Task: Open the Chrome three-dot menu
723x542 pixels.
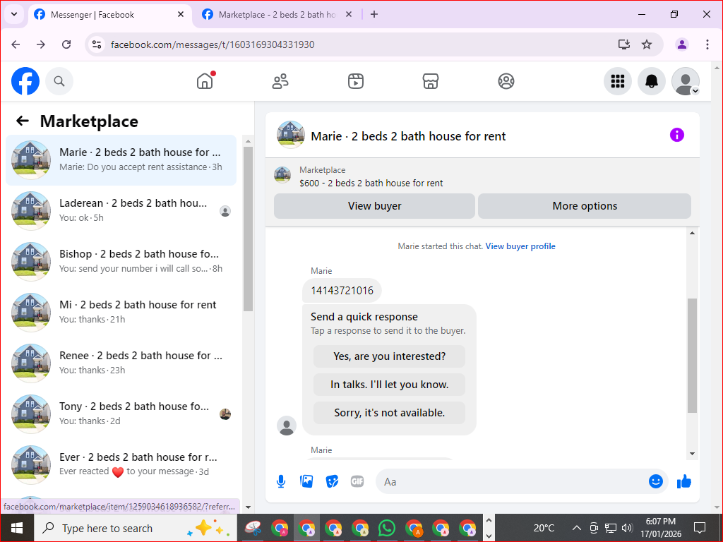Action: (x=707, y=44)
